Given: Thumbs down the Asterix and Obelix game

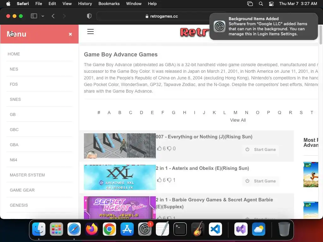Looking at the screenshot, I should (169, 180).
